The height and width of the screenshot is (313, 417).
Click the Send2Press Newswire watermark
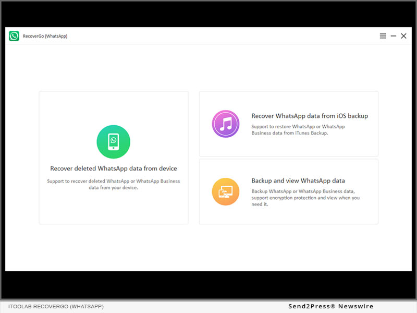[x=331, y=306]
